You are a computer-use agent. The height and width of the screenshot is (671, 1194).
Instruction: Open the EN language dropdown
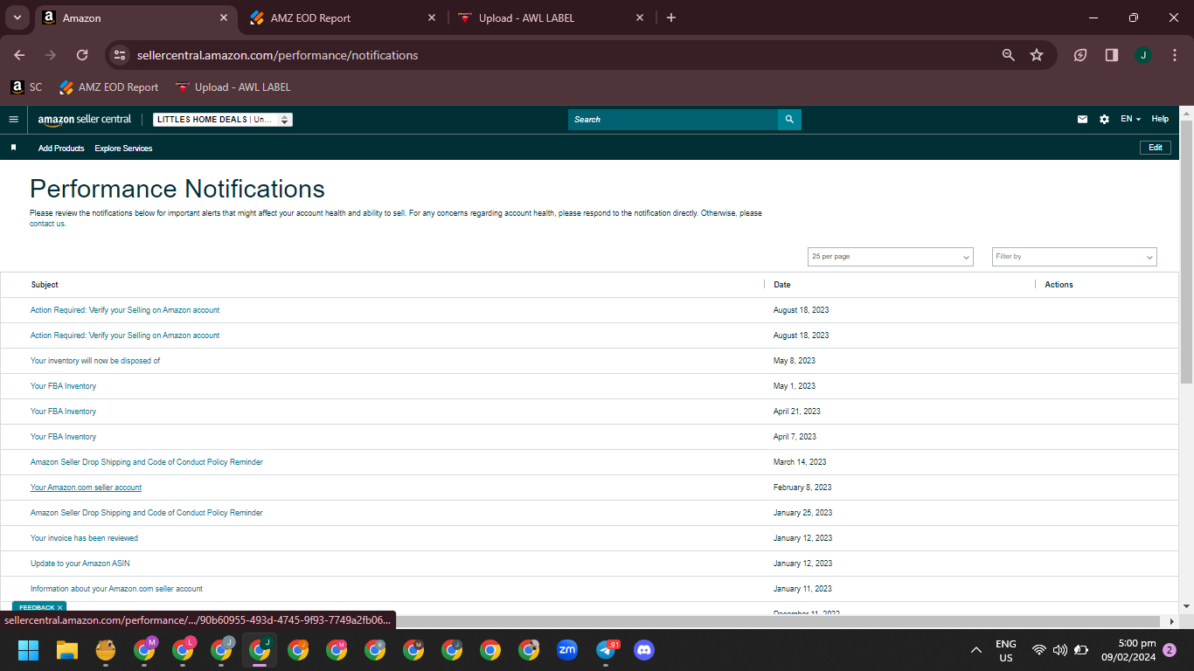[1131, 120]
